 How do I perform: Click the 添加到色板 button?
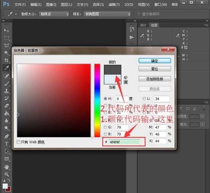tap(155, 79)
